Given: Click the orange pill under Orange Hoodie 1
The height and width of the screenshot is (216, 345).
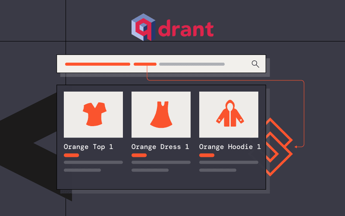Looking at the screenshot, I should click(x=207, y=155).
